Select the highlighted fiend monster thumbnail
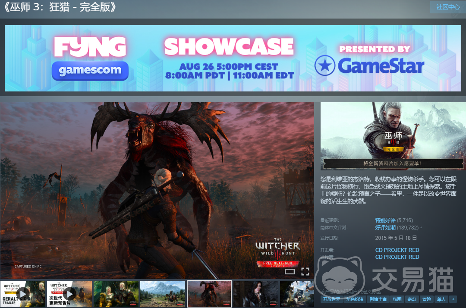 click(209, 294)
